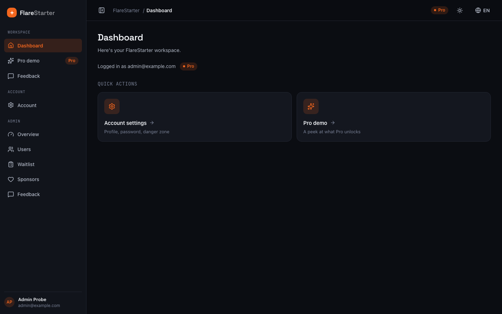Click the sparkles icon beside sidebar Pro demo
The height and width of the screenshot is (314, 502).
pos(11,61)
